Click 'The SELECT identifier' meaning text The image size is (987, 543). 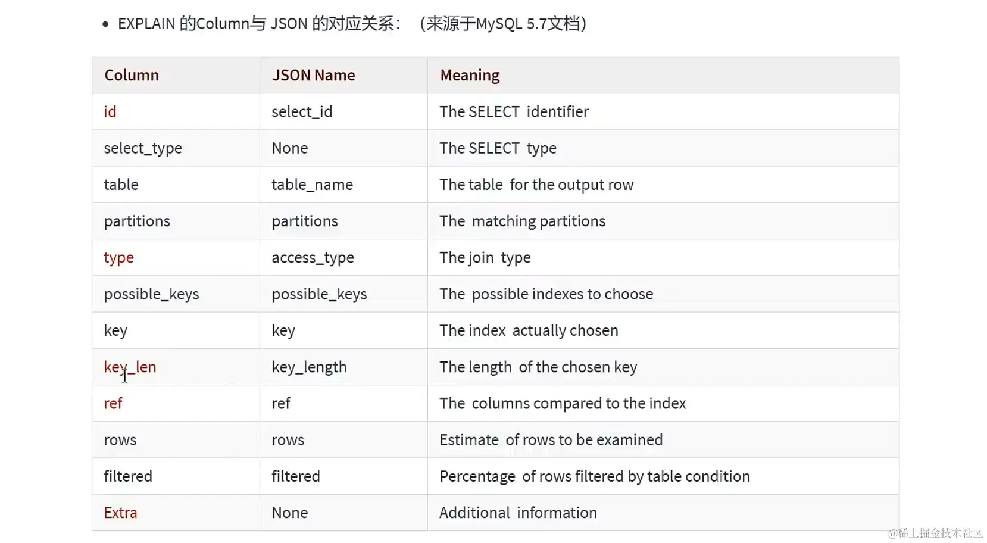tap(514, 112)
